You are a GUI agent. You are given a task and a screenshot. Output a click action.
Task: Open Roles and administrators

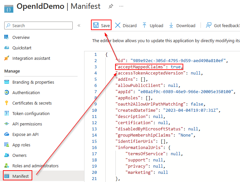click(x=35, y=166)
